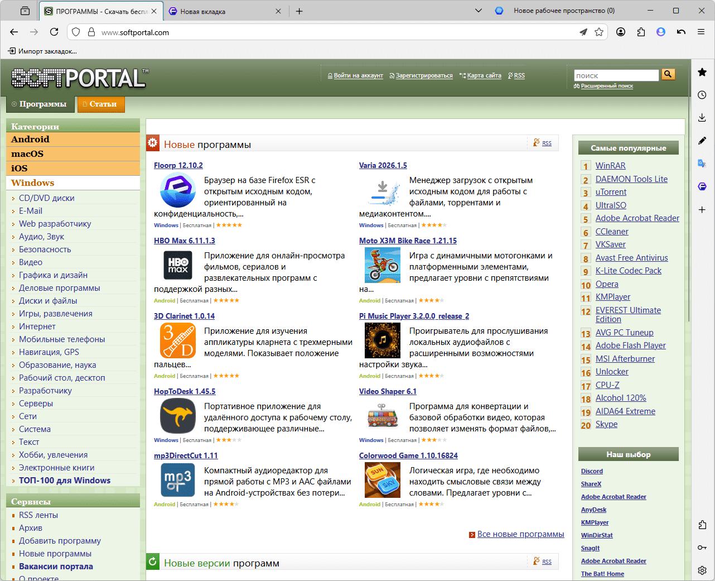
Task: Click the Pi Music Player icon
Action: (x=383, y=340)
